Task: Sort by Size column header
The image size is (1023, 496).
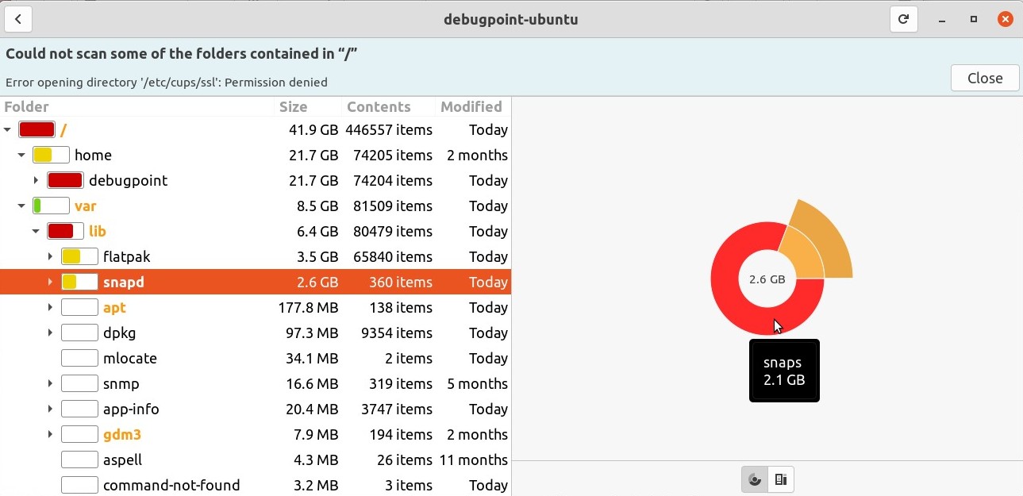Action: click(x=293, y=106)
